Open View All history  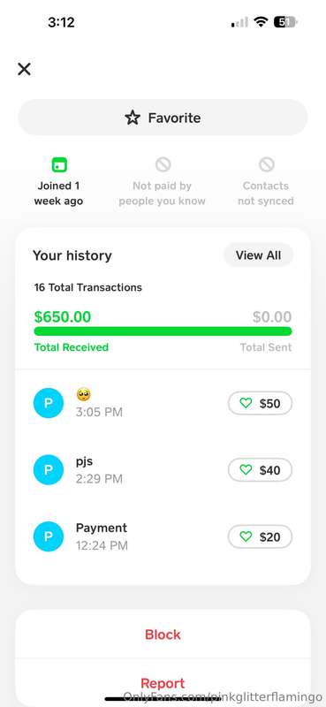(x=258, y=255)
